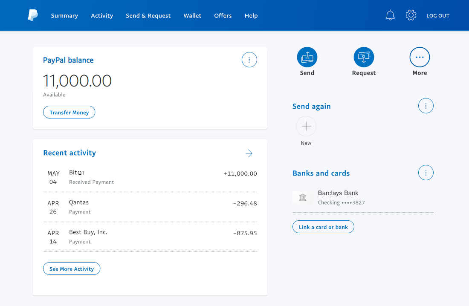469x306 pixels.
Task: Click the Request money icon
Action: (364, 57)
